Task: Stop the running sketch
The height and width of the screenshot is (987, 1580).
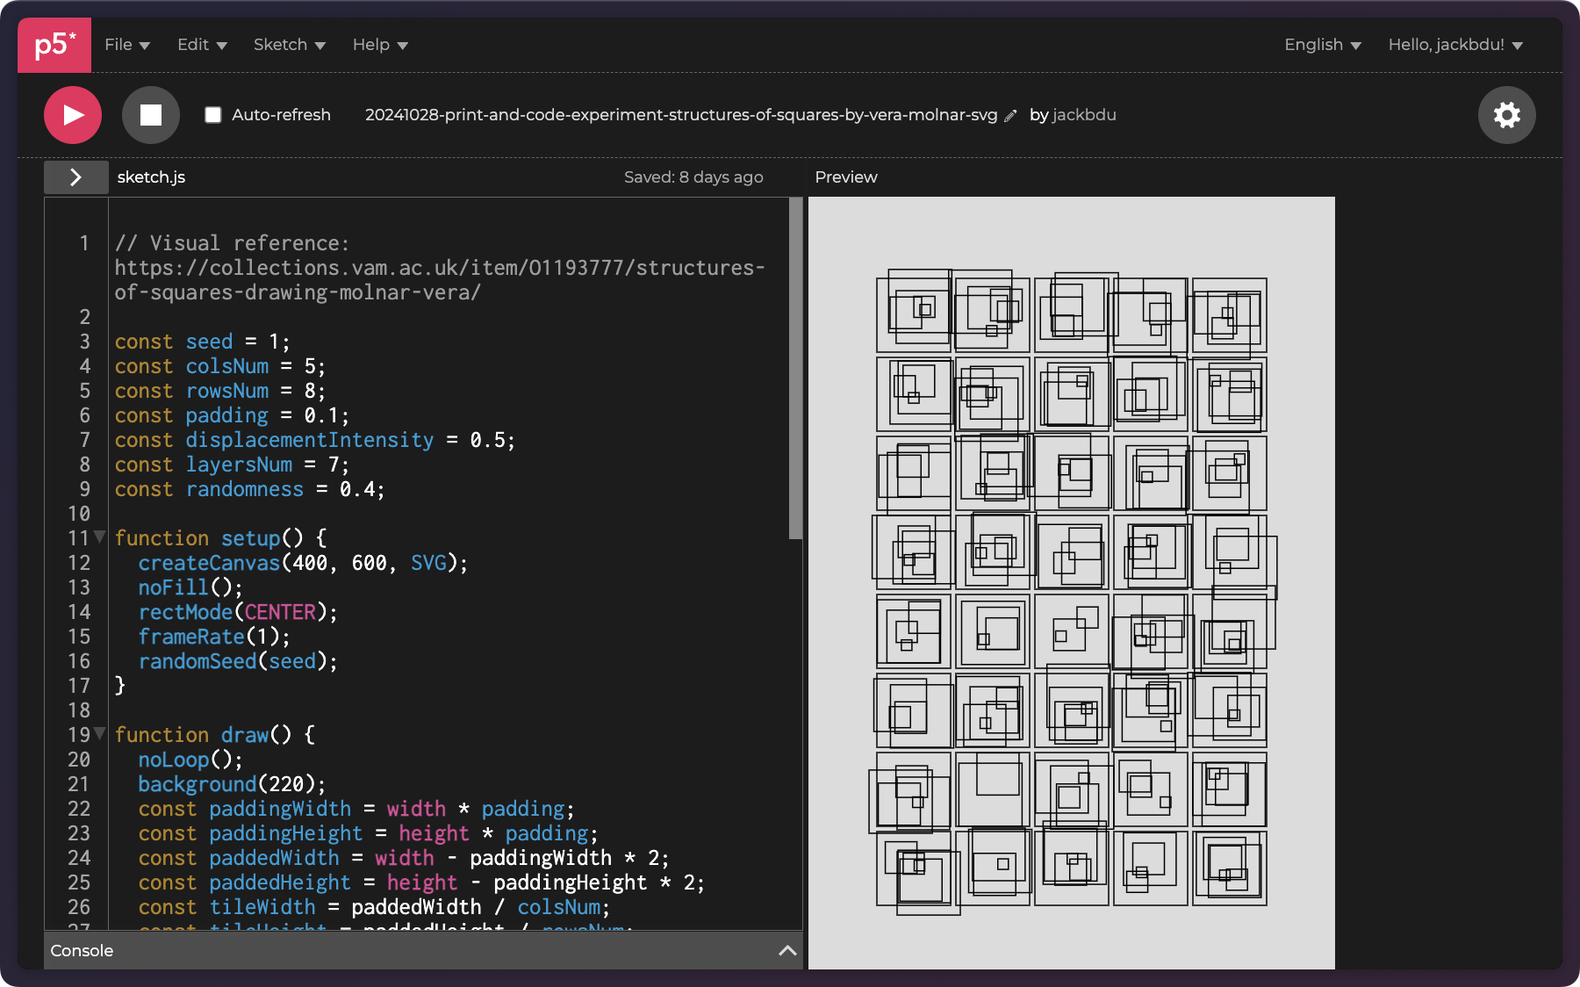Action: coord(151,115)
